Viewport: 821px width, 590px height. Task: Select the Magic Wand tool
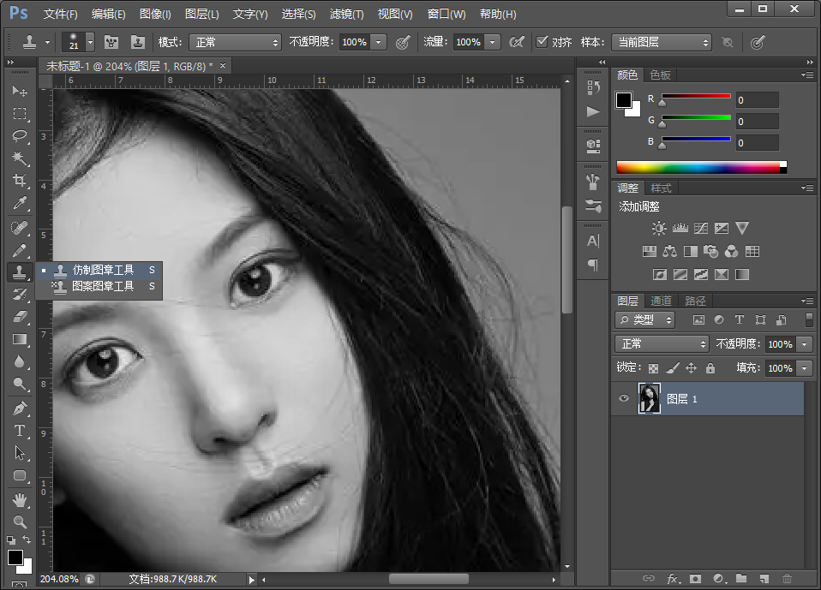[x=20, y=158]
